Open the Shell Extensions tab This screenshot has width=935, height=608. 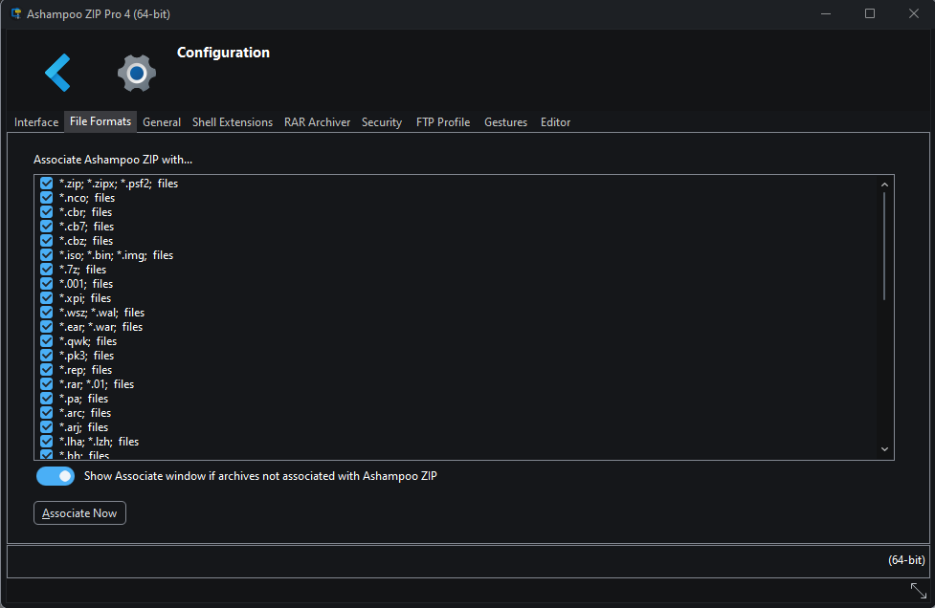[x=233, y=122]
